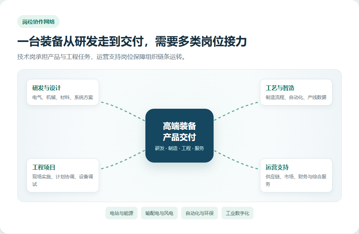Viewport: 359px width, 234px height.
Task: Open the 运营支持 card
Action: tap(296, 175)
